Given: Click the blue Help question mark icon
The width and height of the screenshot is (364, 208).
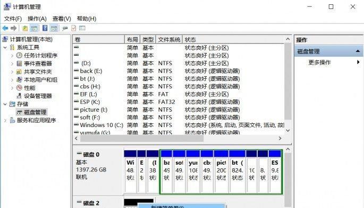Looking at the screenshot, I should point(45,28).
